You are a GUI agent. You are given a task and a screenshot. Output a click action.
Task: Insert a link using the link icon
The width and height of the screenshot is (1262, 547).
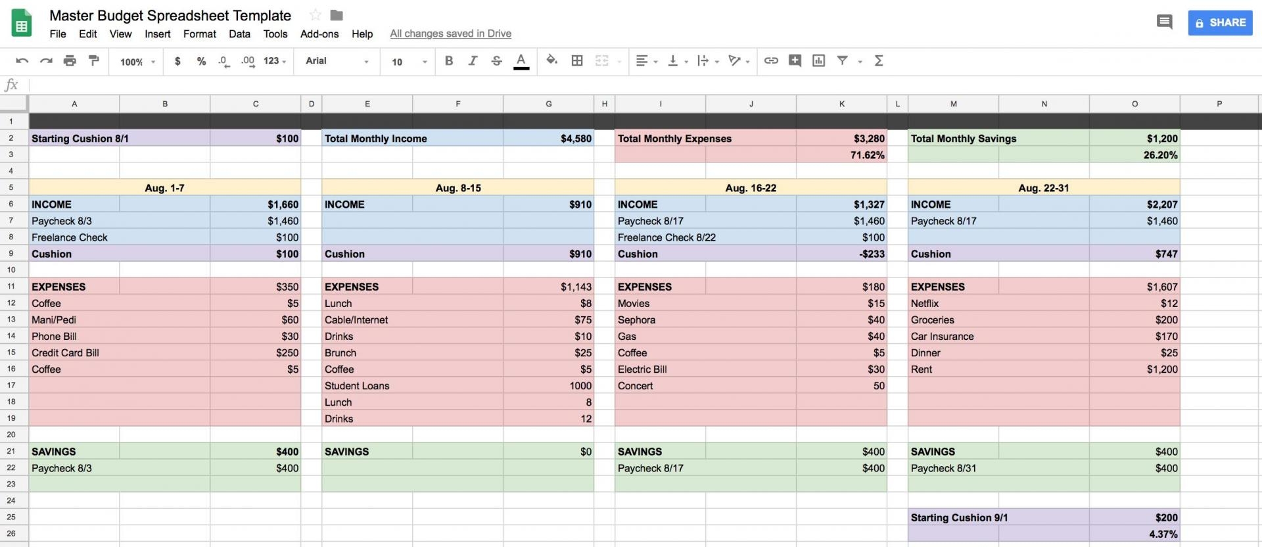click(x=771, y=60)
